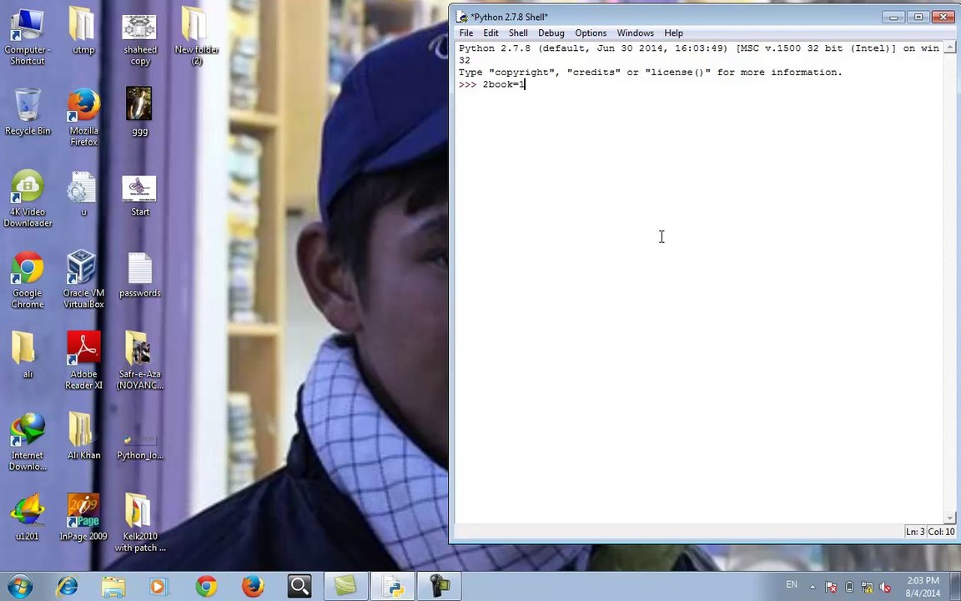The height and width of the screenshot is (601, 961).
Task: Launch Internet Explorer from taskbar
Action: pos(67,587)
